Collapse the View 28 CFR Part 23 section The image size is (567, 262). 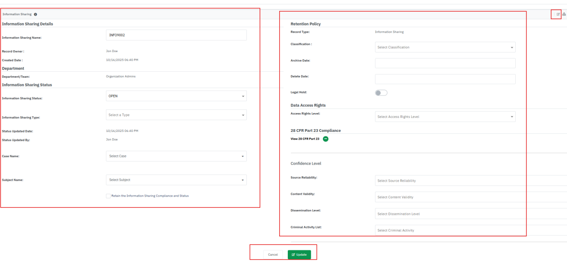click(326, 139)
